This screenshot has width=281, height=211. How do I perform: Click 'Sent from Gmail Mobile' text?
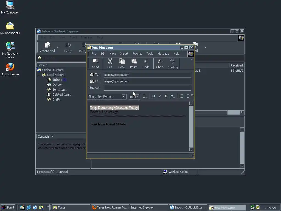click(x=108, y=124)
